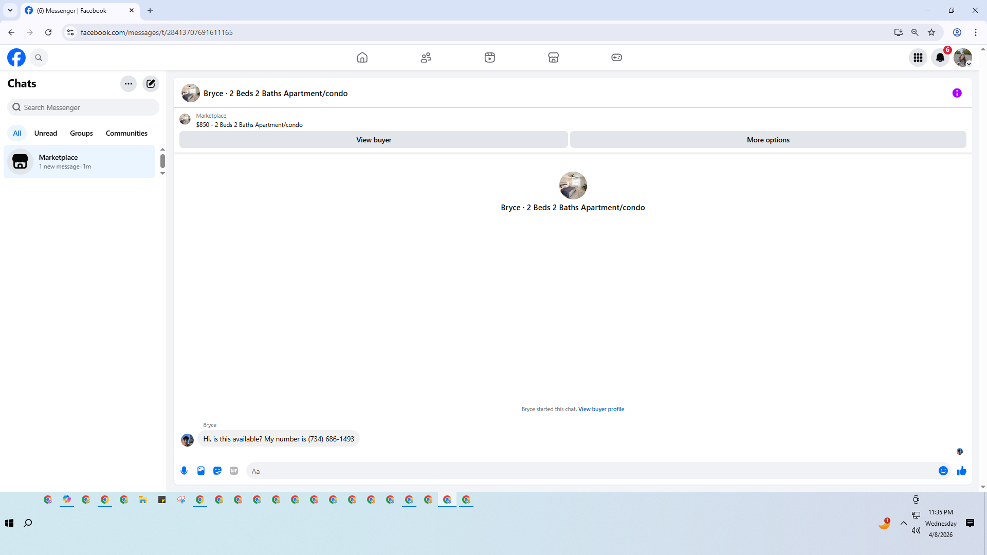
Task: Open the emoji picker in message box
Action: 943,471
